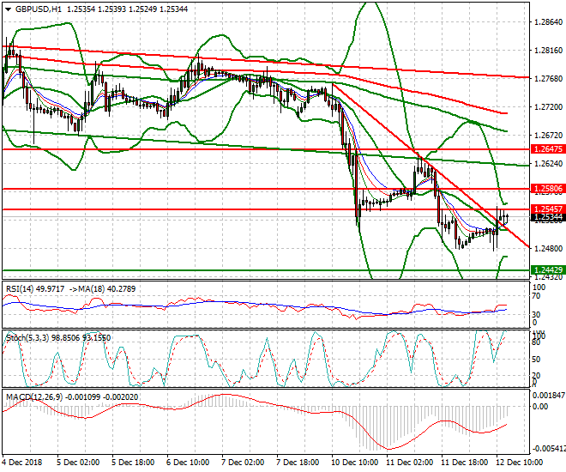Click the MACD scale value -0.005412
This screenshot has width=566, height=472.
click(x=549, y=449)
